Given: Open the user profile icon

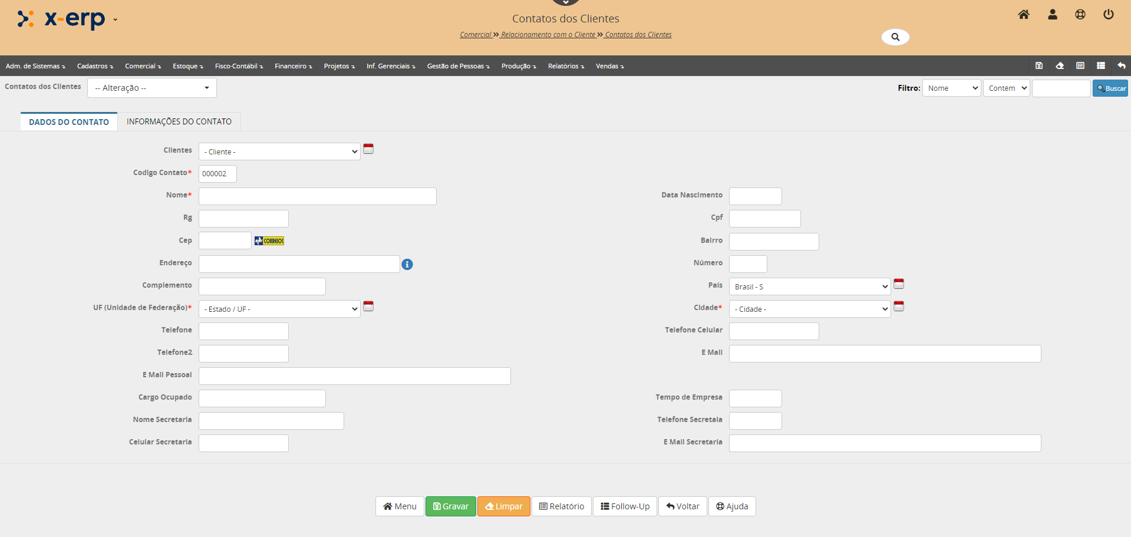Looking at the screenshot, I should coord(1053,15).
